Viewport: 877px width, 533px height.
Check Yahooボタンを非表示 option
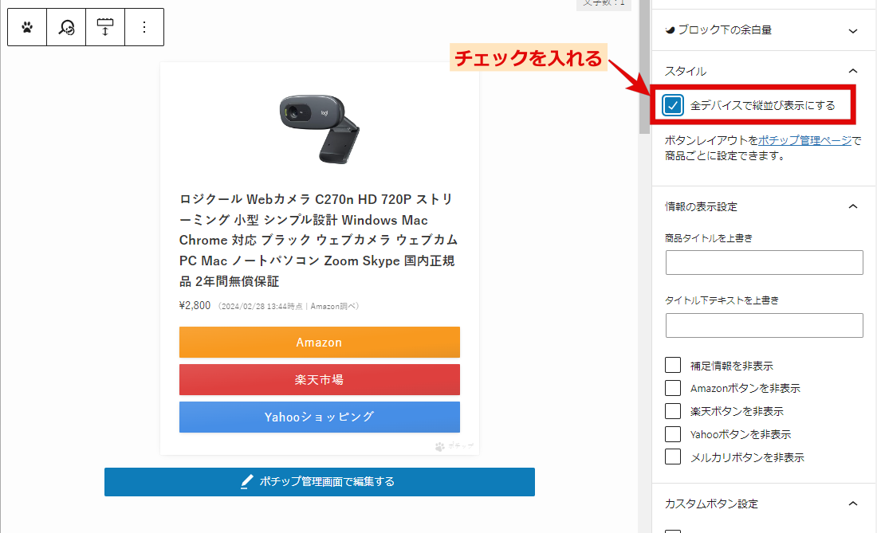click(673, 434)
